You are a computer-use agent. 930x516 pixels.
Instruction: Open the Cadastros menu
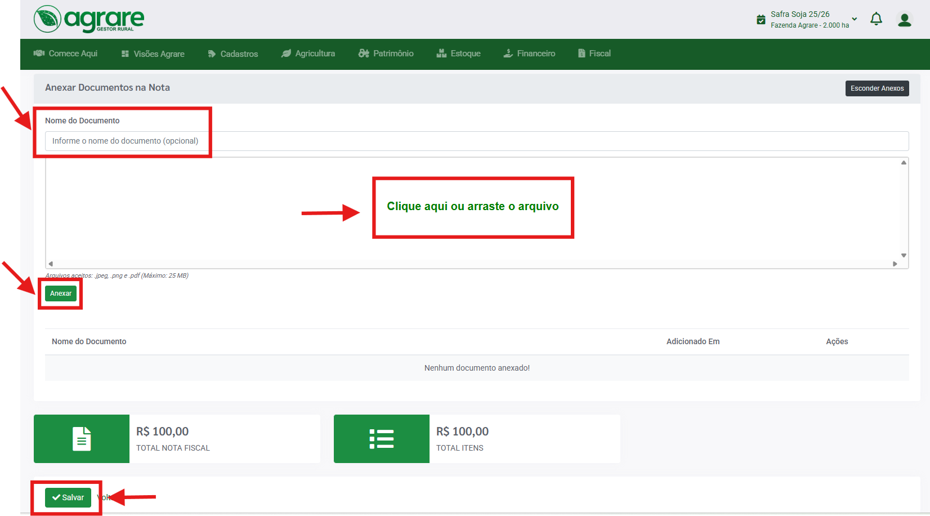click(233, 54)
